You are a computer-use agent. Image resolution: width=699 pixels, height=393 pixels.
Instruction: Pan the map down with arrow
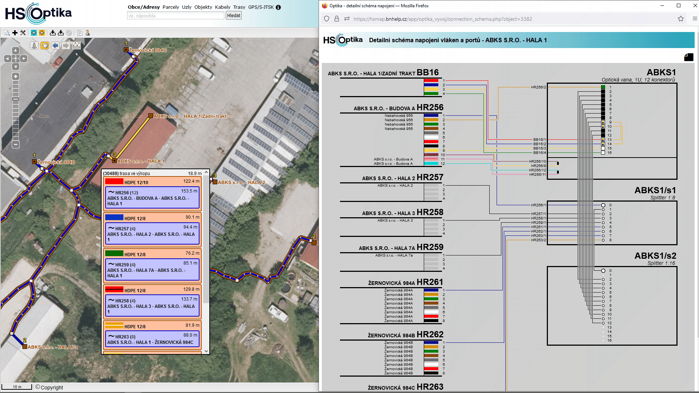point(16,67)
